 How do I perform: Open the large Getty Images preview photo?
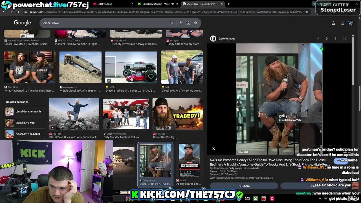click(x=279, y=99)
